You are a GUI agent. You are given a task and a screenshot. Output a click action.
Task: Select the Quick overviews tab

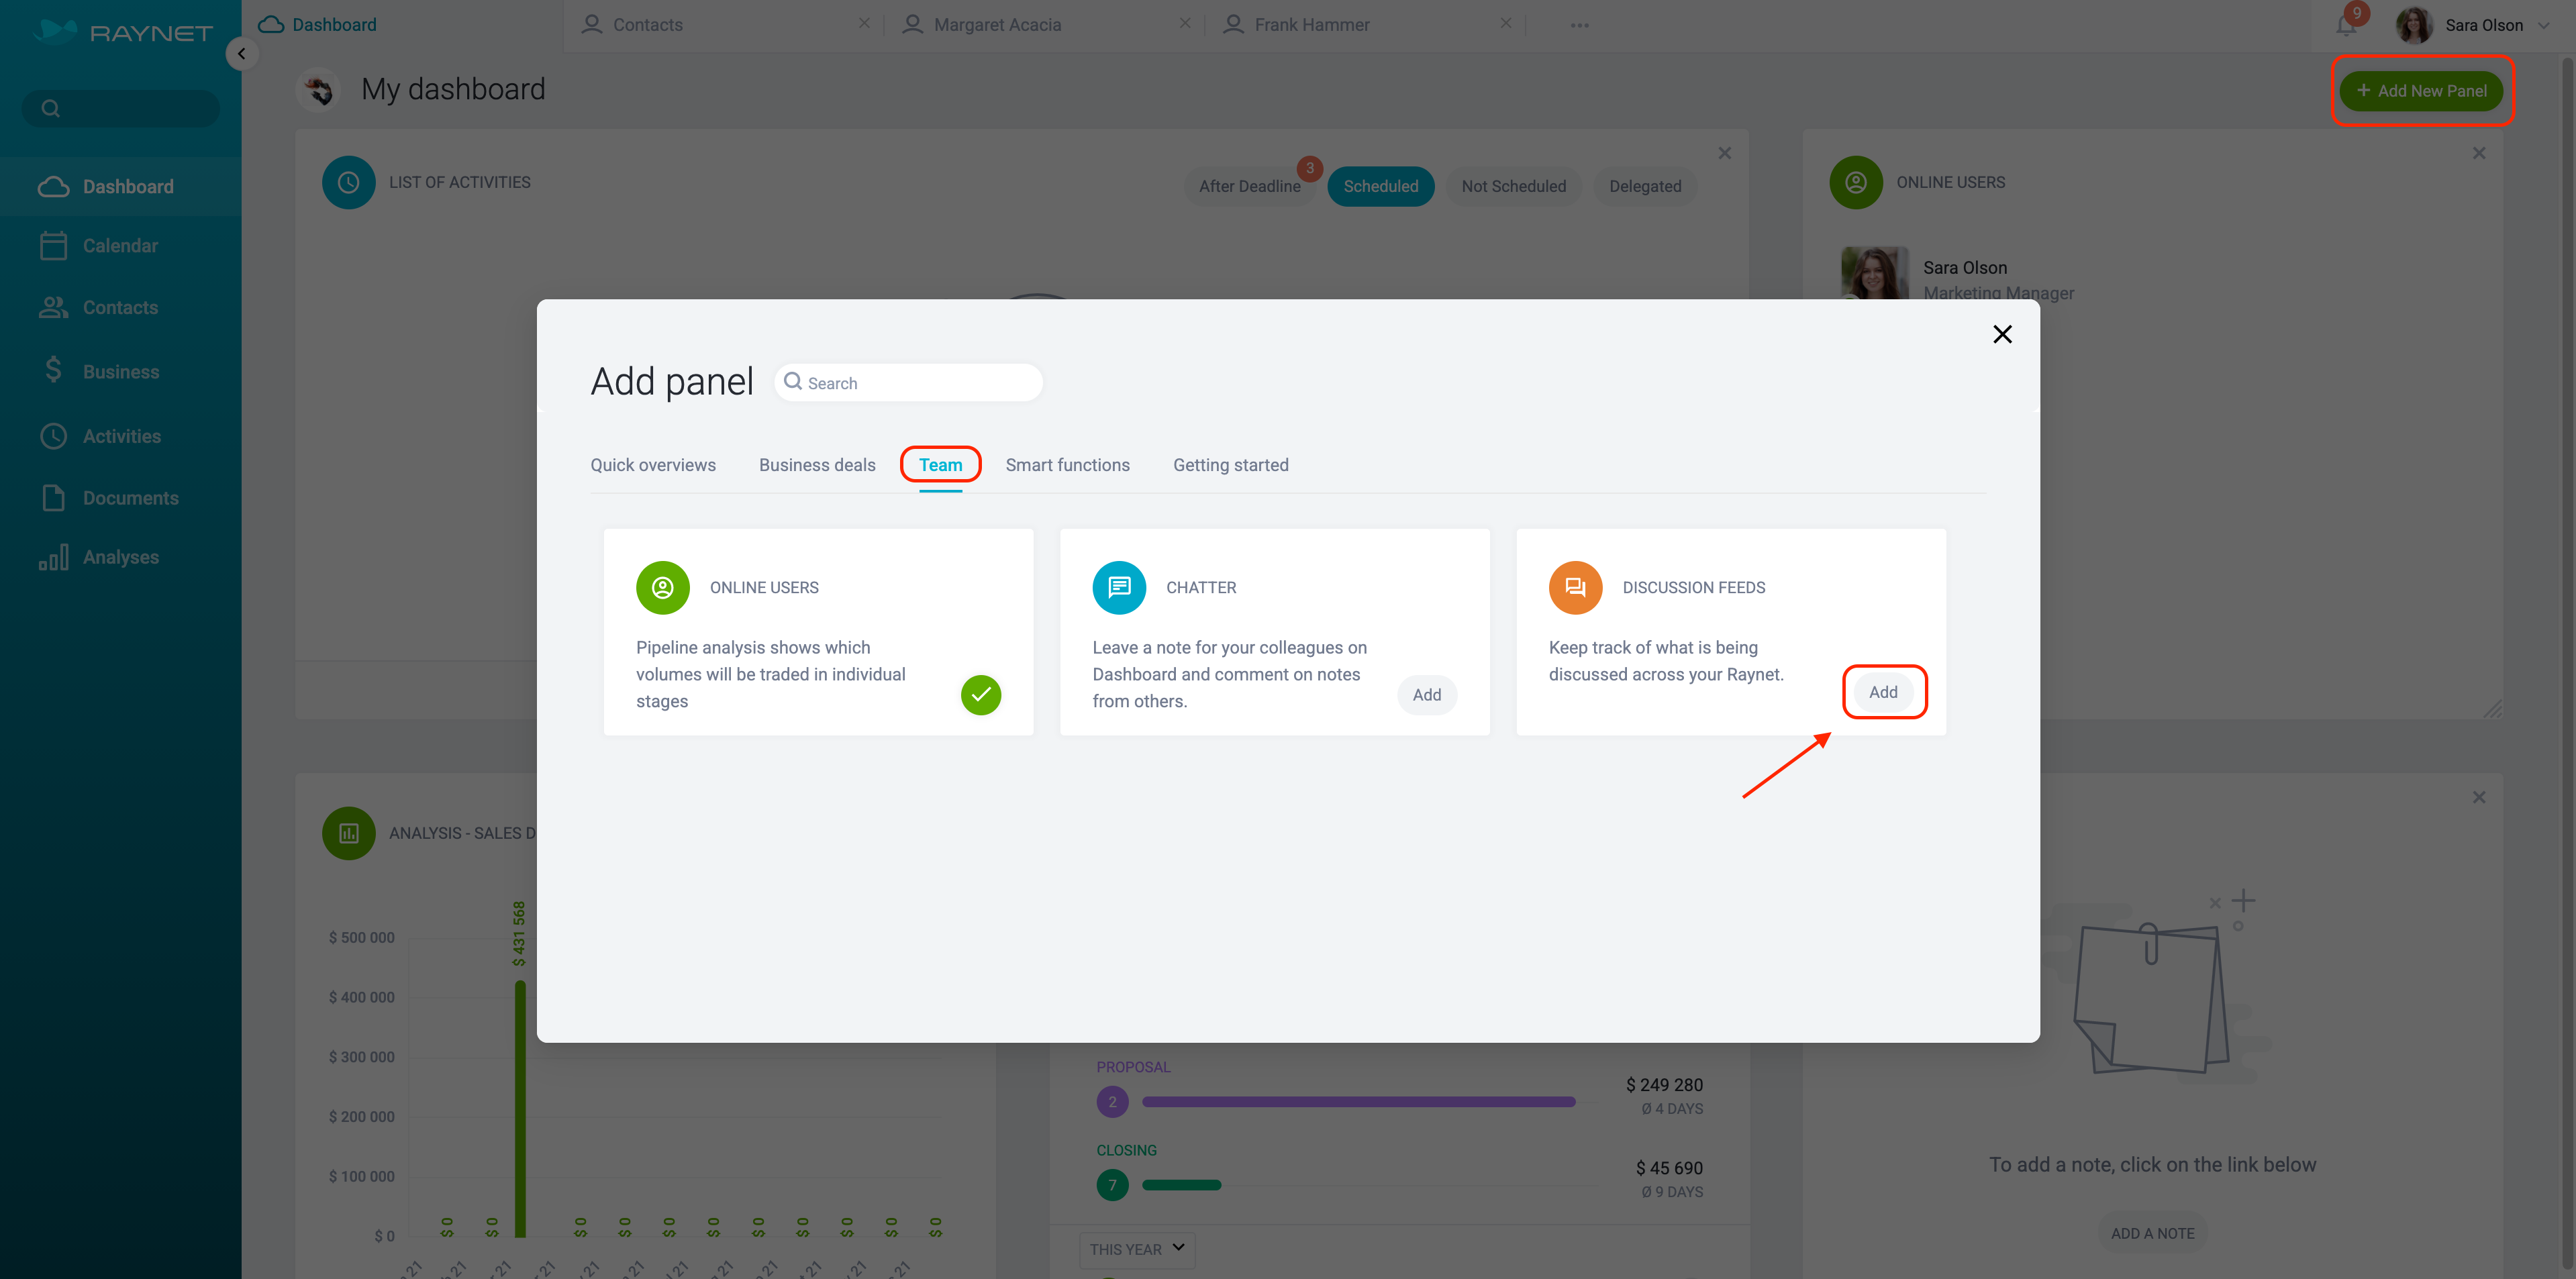coord(653,465)
